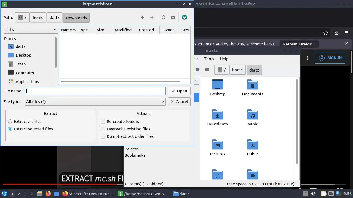This screenshot has width=353, height=198.
Task: Switch file manager to compact view icon
Action: 198,70
